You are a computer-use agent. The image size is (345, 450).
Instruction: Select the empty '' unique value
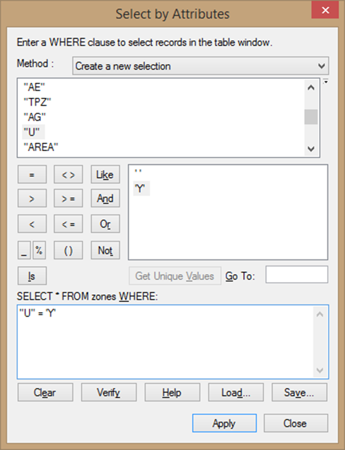pos(138,172)
